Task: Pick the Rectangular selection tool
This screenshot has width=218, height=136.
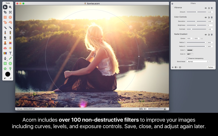Action: click(x=5, y=17)
